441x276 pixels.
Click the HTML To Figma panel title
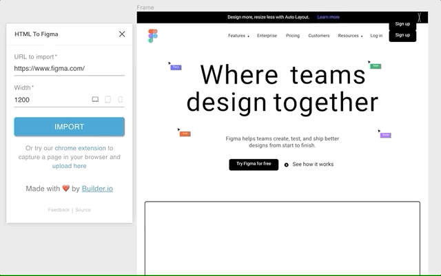point(37,34)
